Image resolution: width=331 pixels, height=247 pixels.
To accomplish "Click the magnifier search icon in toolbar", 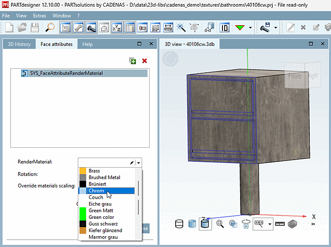I will (x=50, y=27).
